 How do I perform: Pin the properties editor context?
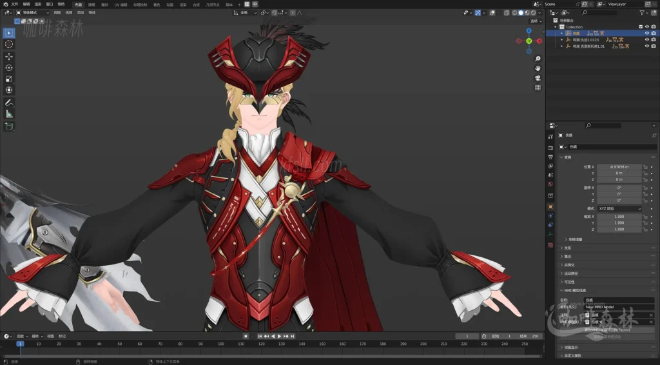coord(654,135)
